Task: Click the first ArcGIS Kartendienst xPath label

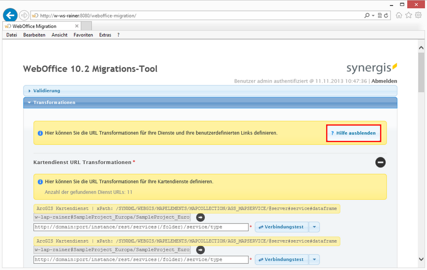Action: point(187,209)
